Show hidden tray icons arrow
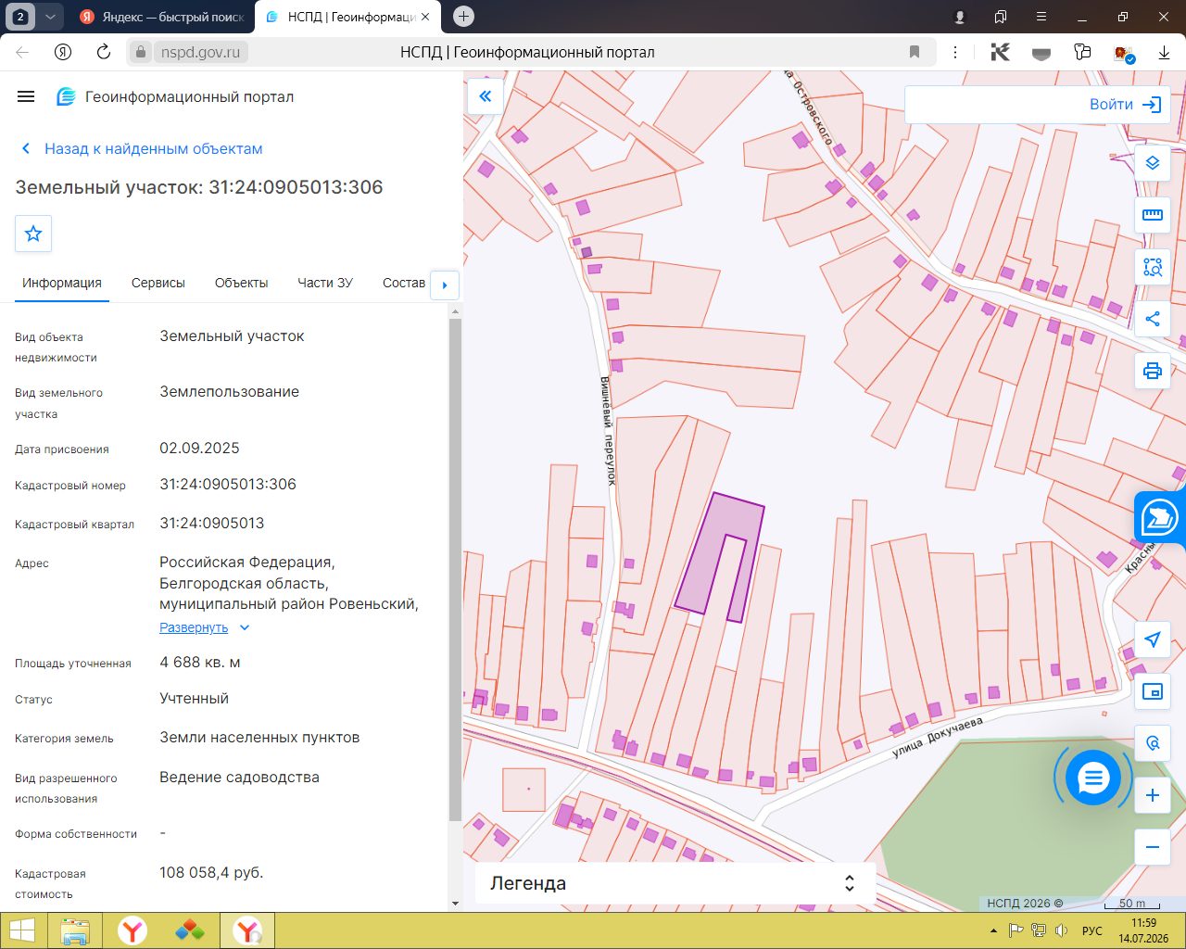This screenshot has width=1186, height=949. click(993, 930)
